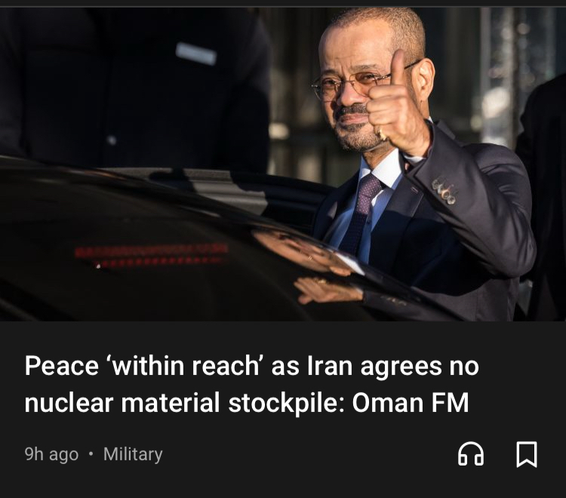Start audio playback with the headphones icon
This screenshot has width=566, height=498.
click(471, 454)
